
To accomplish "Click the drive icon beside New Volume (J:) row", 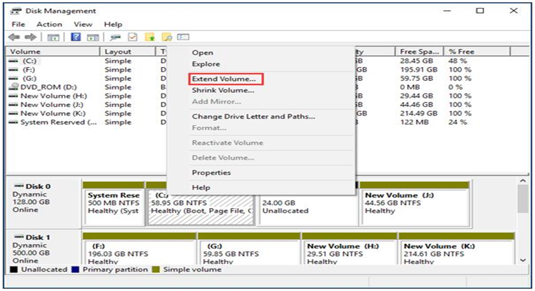I will (x=14, y=105).
